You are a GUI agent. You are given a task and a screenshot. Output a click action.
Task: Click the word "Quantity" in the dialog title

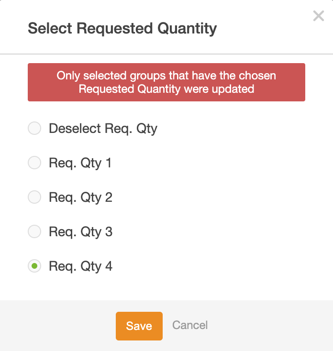click(187, 28)
